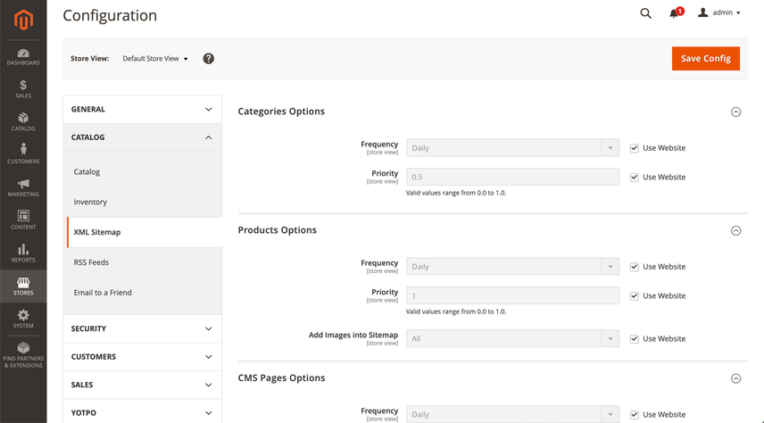This screenshot has width=764, height=423.
Task: Open the Dashboard icon in sidebar
Action: coord(23,56)
